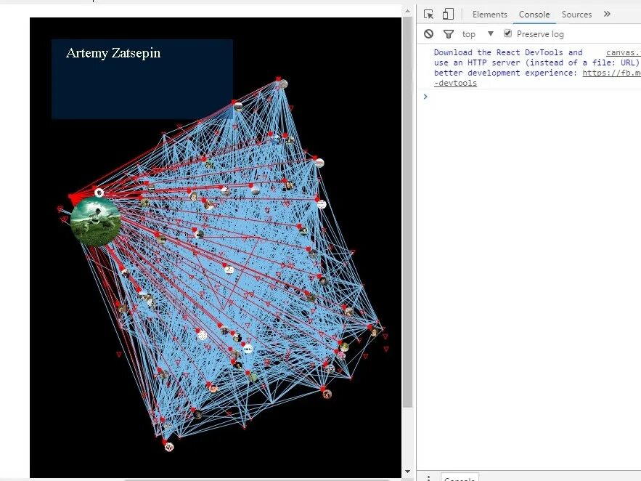
Task: Activate the inspect element picker icon
Action: [x=428, y=15]
